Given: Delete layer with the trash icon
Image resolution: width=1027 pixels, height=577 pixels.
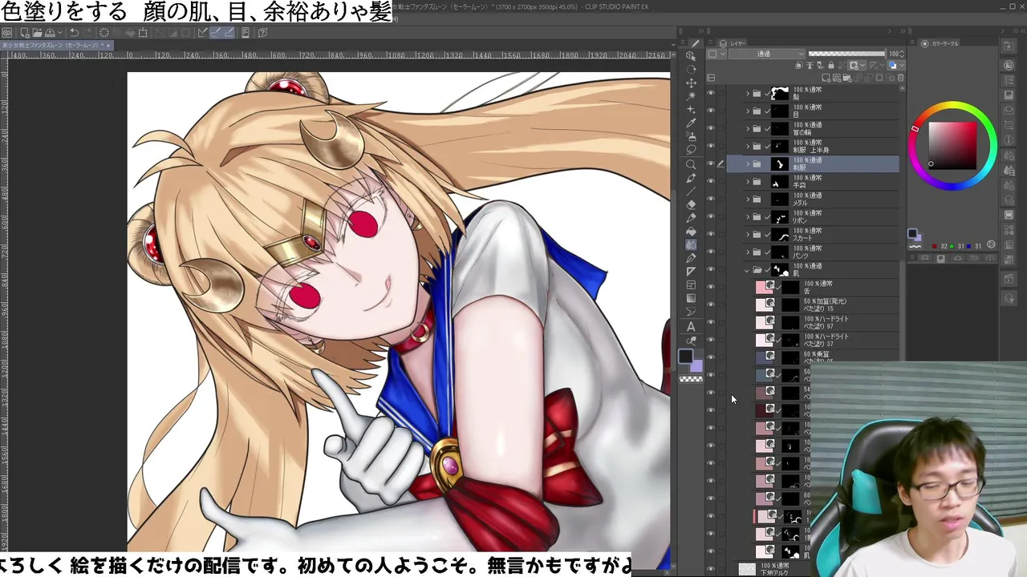Looking at the screenshot, I should pyautogui.click(x=900, y=78).
